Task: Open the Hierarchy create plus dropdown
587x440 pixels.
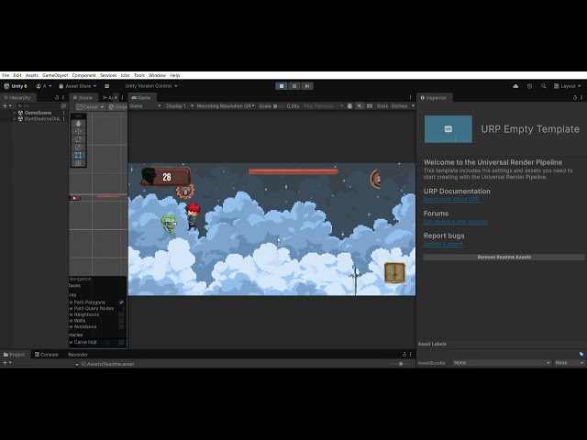Action: pyautogui.click(x=6, y=106)
